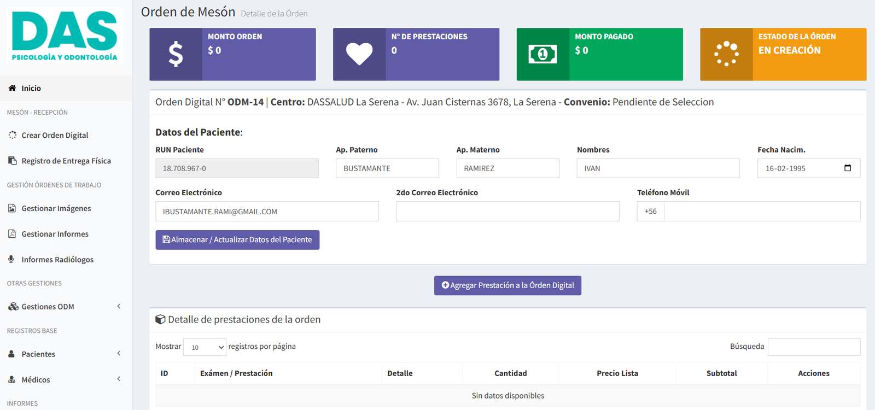Click Agregar Prestación a la Órden Digital button

pyautogui.click(x=507, y=285)
